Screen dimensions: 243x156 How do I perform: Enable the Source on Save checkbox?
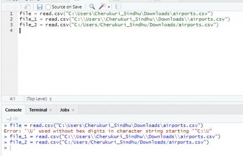coord(48,7)
